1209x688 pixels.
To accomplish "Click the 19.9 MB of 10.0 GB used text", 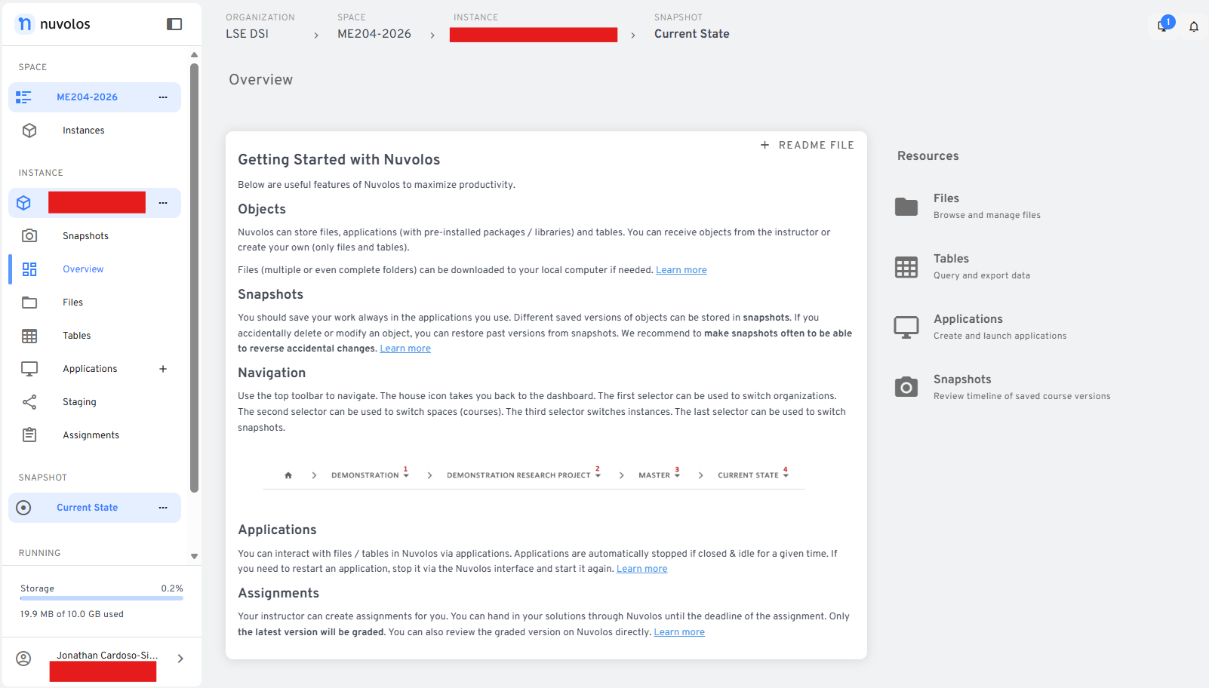I will coord(72,614).
